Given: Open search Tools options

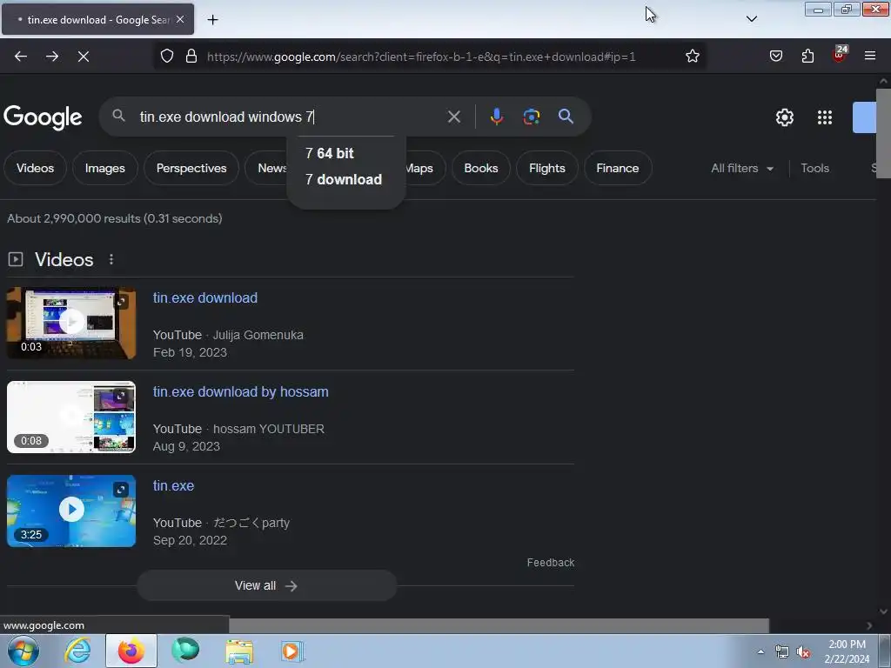Looking at the screenshot, I should point(814,168).
